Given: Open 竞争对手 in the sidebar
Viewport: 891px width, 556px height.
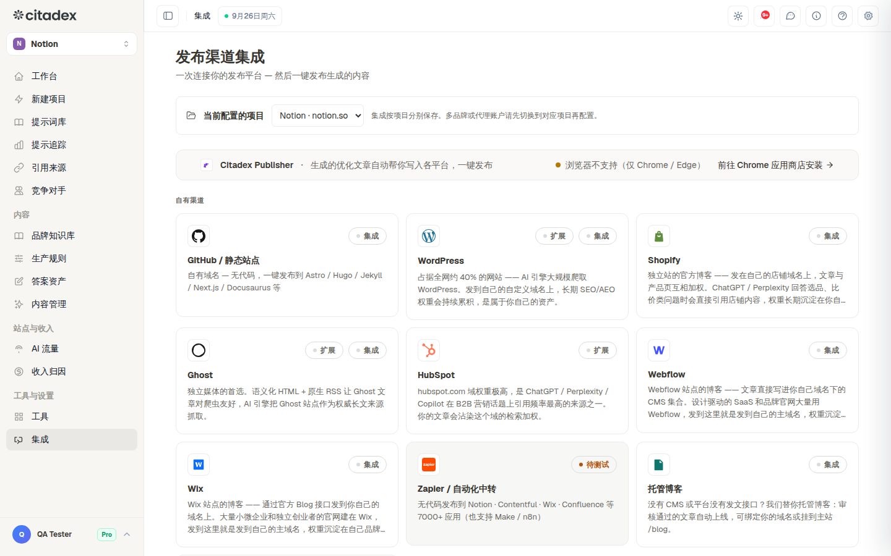Looking at the screenshot, I should pyautogui.click(x=72, y=190).
